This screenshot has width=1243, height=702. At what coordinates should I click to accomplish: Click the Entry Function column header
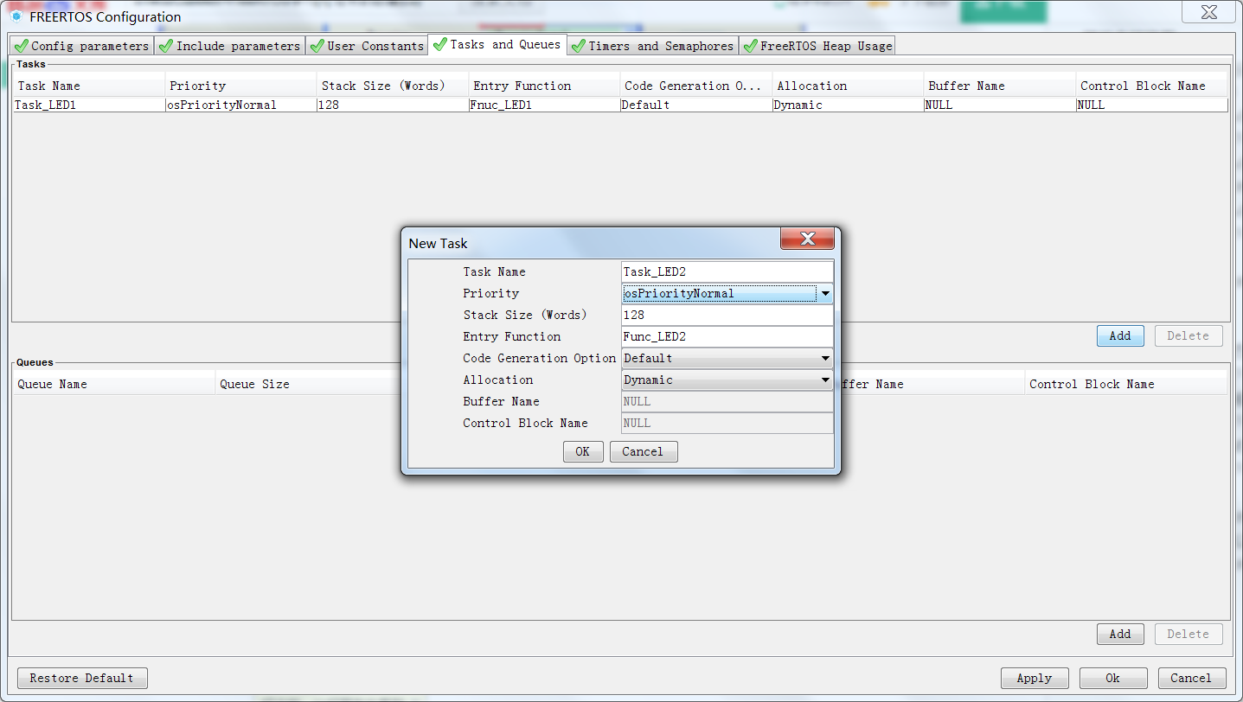(545, 86)
